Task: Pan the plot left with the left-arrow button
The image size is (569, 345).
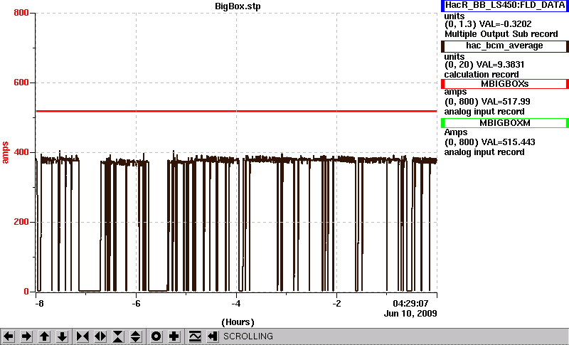Action: 9,336
